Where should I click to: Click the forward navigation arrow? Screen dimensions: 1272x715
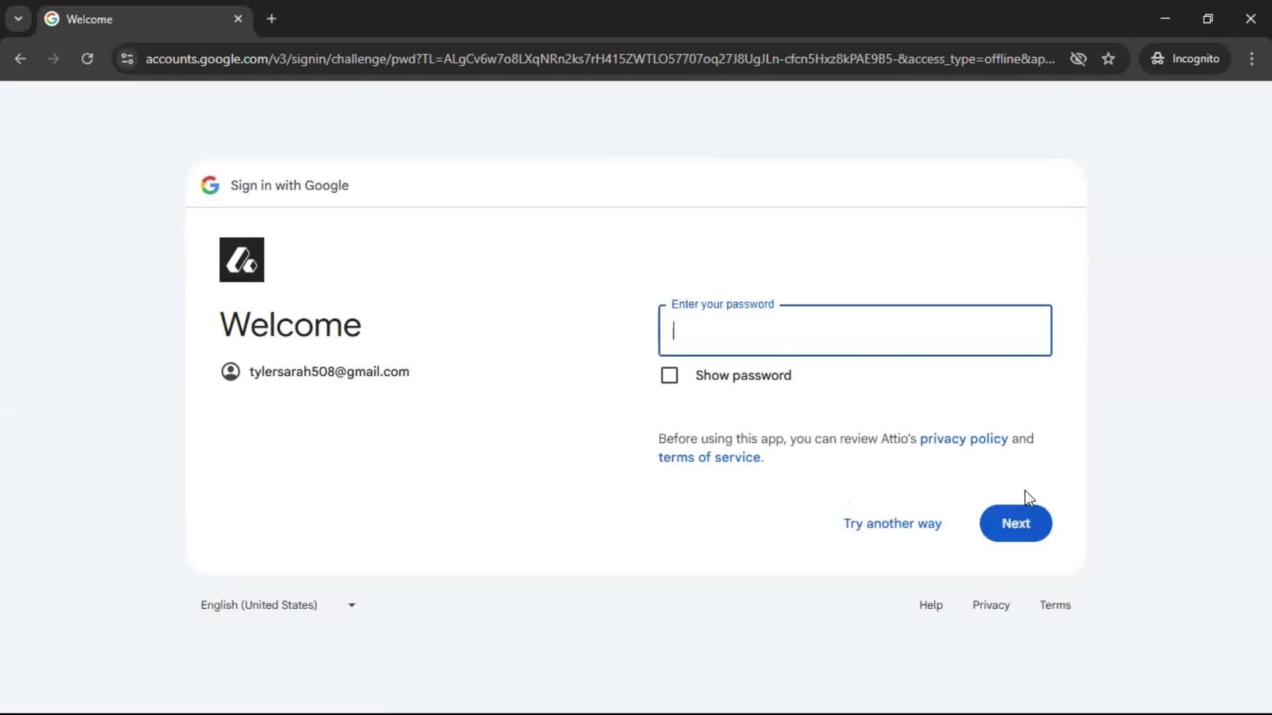[x=53, y=59]
